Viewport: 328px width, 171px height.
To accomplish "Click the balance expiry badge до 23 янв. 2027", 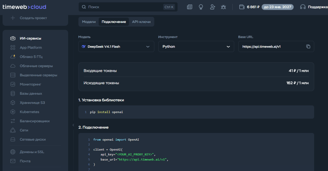I will click(x=277, y=7).
